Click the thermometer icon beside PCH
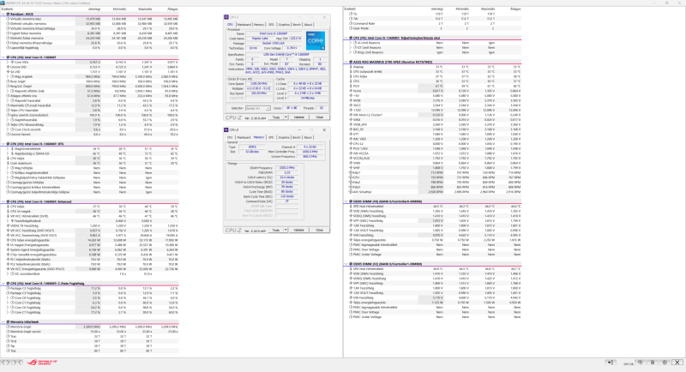Screen dimensions: 686x372 point(351,86)
